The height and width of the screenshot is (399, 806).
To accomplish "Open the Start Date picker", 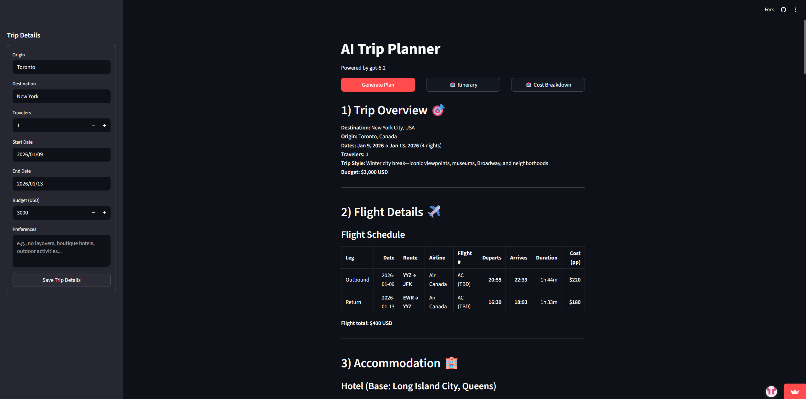I will [x=61, y=155].
